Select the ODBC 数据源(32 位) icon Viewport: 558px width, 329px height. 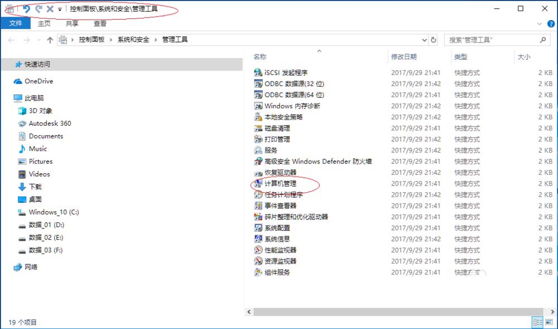click(258, 84)
